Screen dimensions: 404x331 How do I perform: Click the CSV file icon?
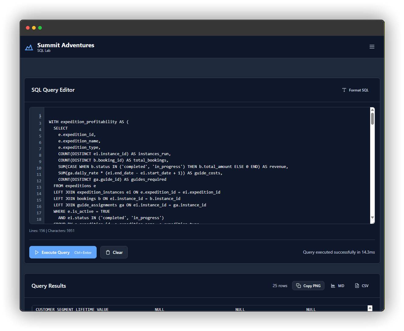click(x=357, y=286)
